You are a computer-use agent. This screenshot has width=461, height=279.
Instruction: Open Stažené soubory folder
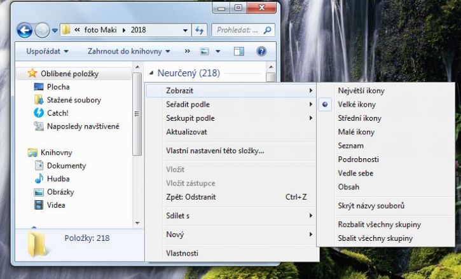click(74, 100)
